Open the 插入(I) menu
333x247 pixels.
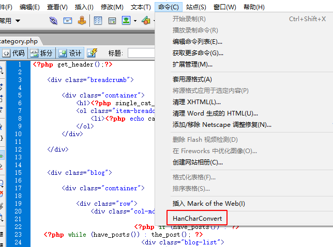point(84,7)
